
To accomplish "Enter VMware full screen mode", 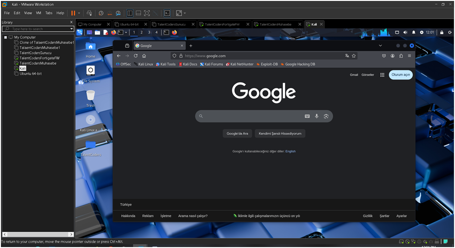I will [x=147, y=13].
